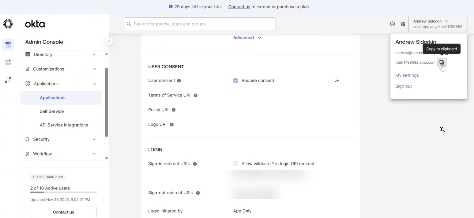Uncheck the Require consent checkbox
The image size is (474, 218).
pos(235,80)
